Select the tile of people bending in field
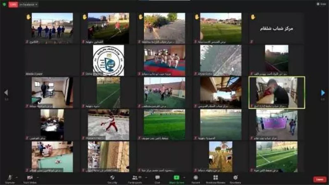329x185 pixels. 220,157
